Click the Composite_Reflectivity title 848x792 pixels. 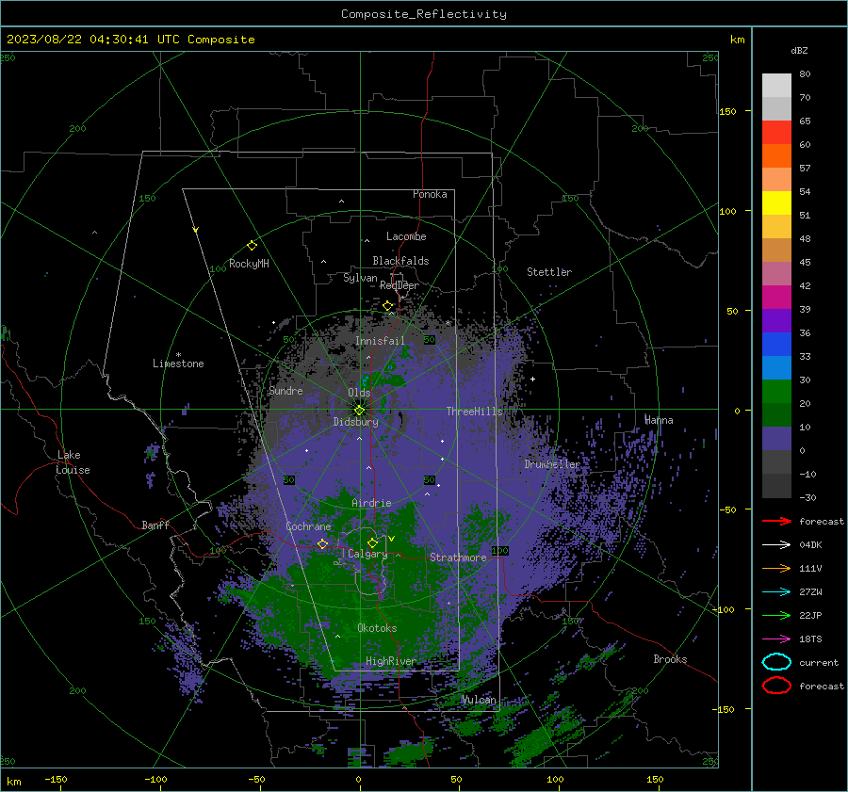click(423, 14)
